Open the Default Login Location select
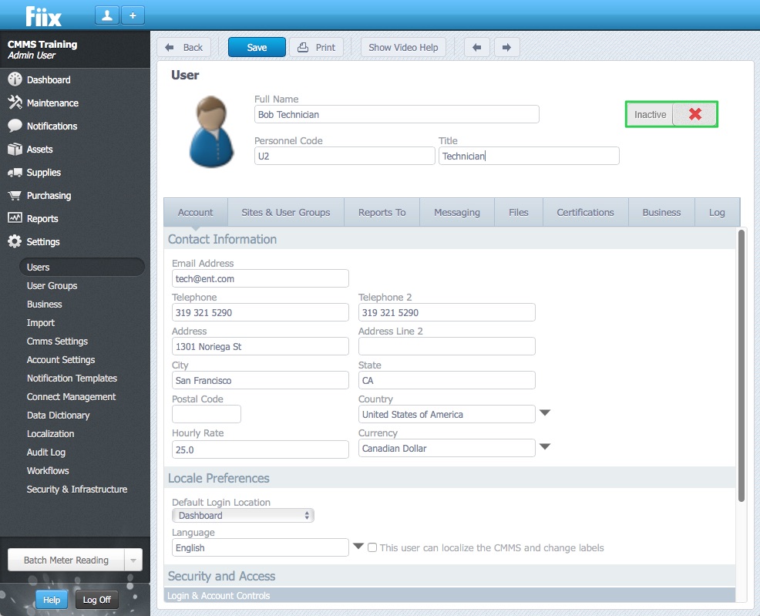Viewport: 760px width, 616px height. [x=243, y=516]
